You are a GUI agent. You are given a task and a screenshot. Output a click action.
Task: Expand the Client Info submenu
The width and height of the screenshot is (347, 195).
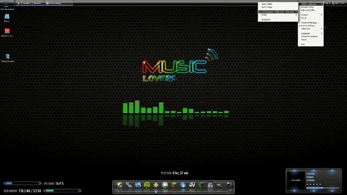(311, 29)
